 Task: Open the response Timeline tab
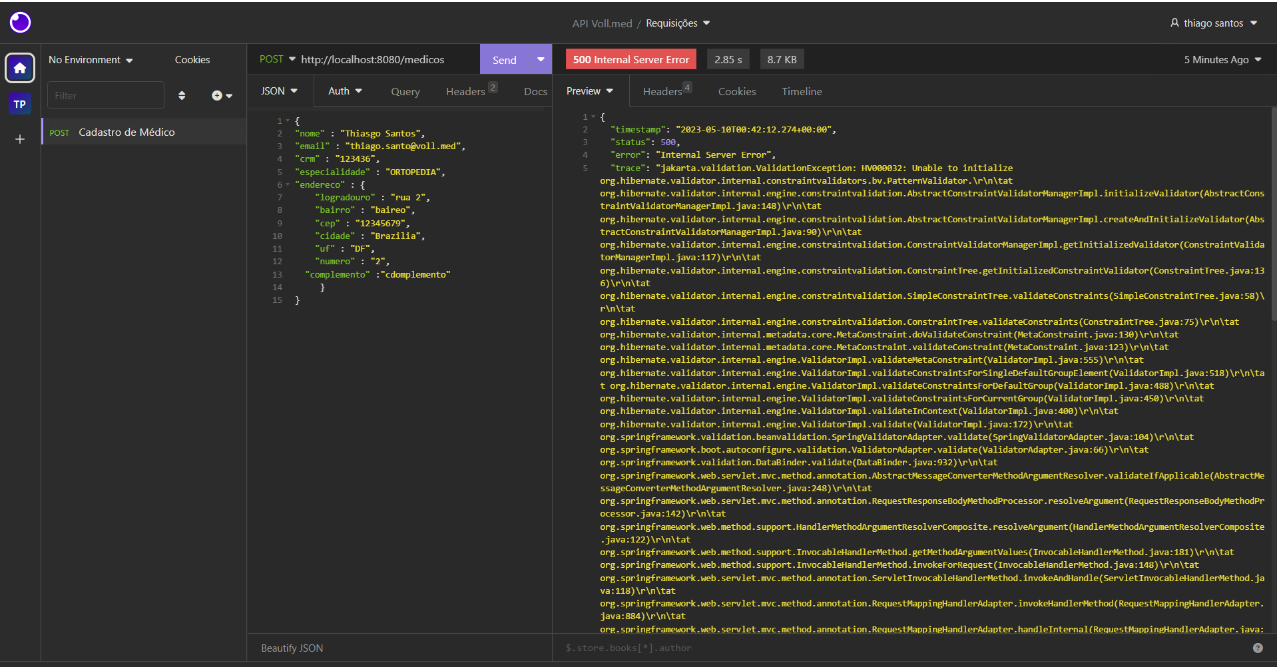tap(802, 92)
